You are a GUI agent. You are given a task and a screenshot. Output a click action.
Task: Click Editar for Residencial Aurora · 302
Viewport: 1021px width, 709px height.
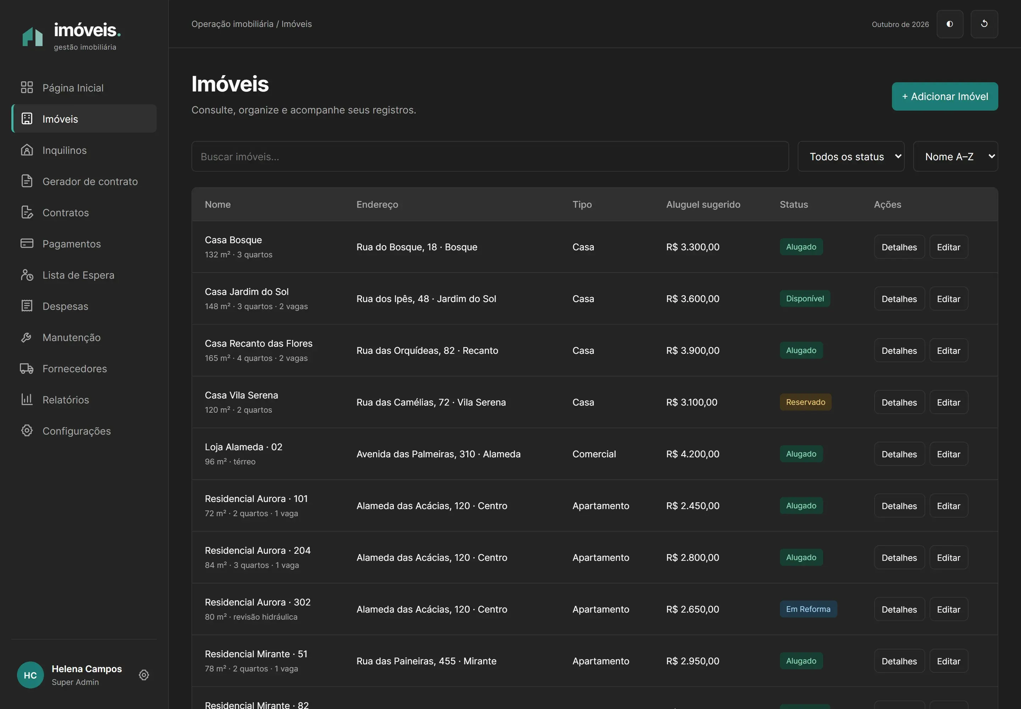(x=948, y=609)
